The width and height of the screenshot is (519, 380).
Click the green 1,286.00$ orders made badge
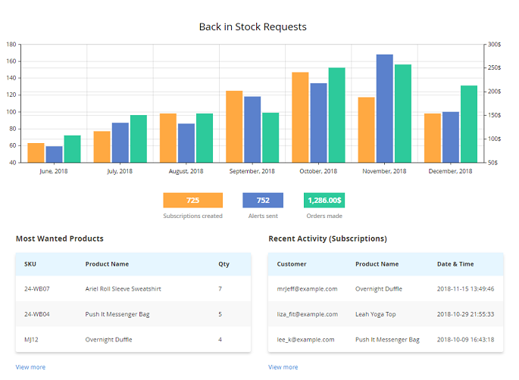click(324, 201)
